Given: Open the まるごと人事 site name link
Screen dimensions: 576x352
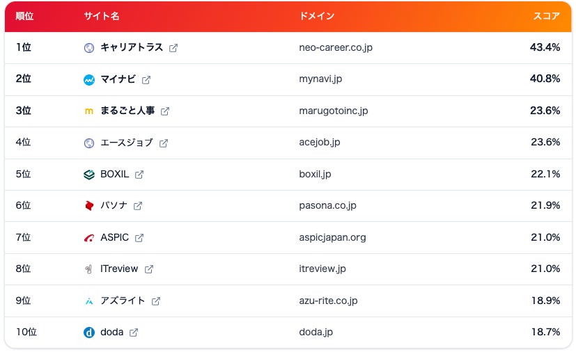Looking at the screenshot, I should pos(127,111).
